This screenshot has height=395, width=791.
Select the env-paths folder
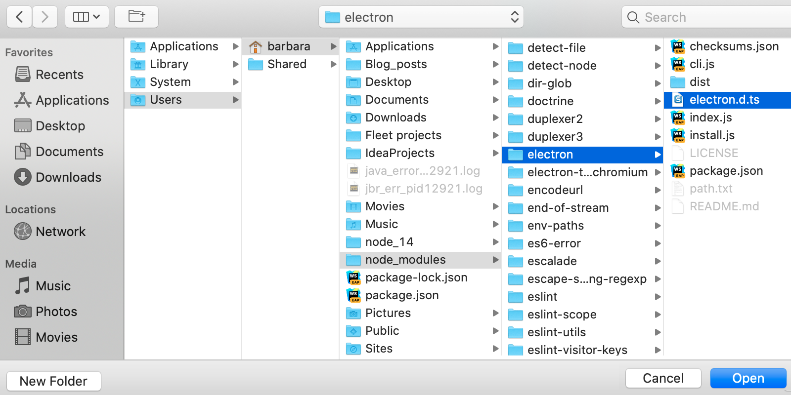tap(582, 226)
